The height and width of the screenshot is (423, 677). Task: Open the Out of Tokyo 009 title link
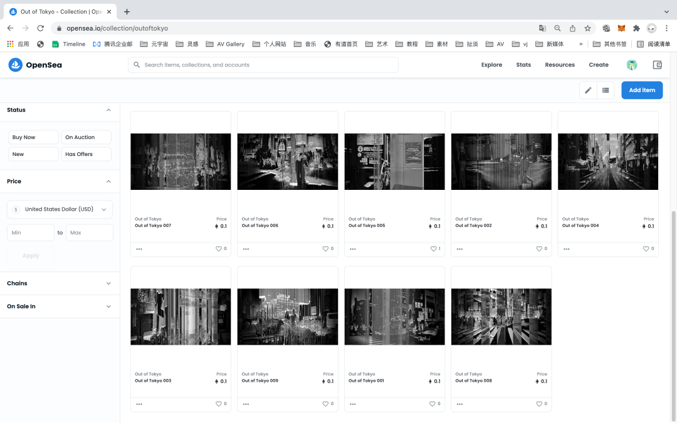tap(260, 381)
